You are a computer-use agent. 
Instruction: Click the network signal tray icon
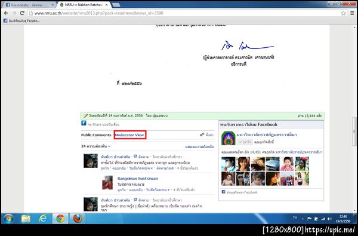click(323, 219)
